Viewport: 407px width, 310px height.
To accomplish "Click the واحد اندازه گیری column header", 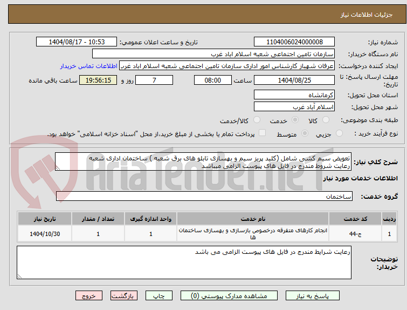I will coord(151,219).
